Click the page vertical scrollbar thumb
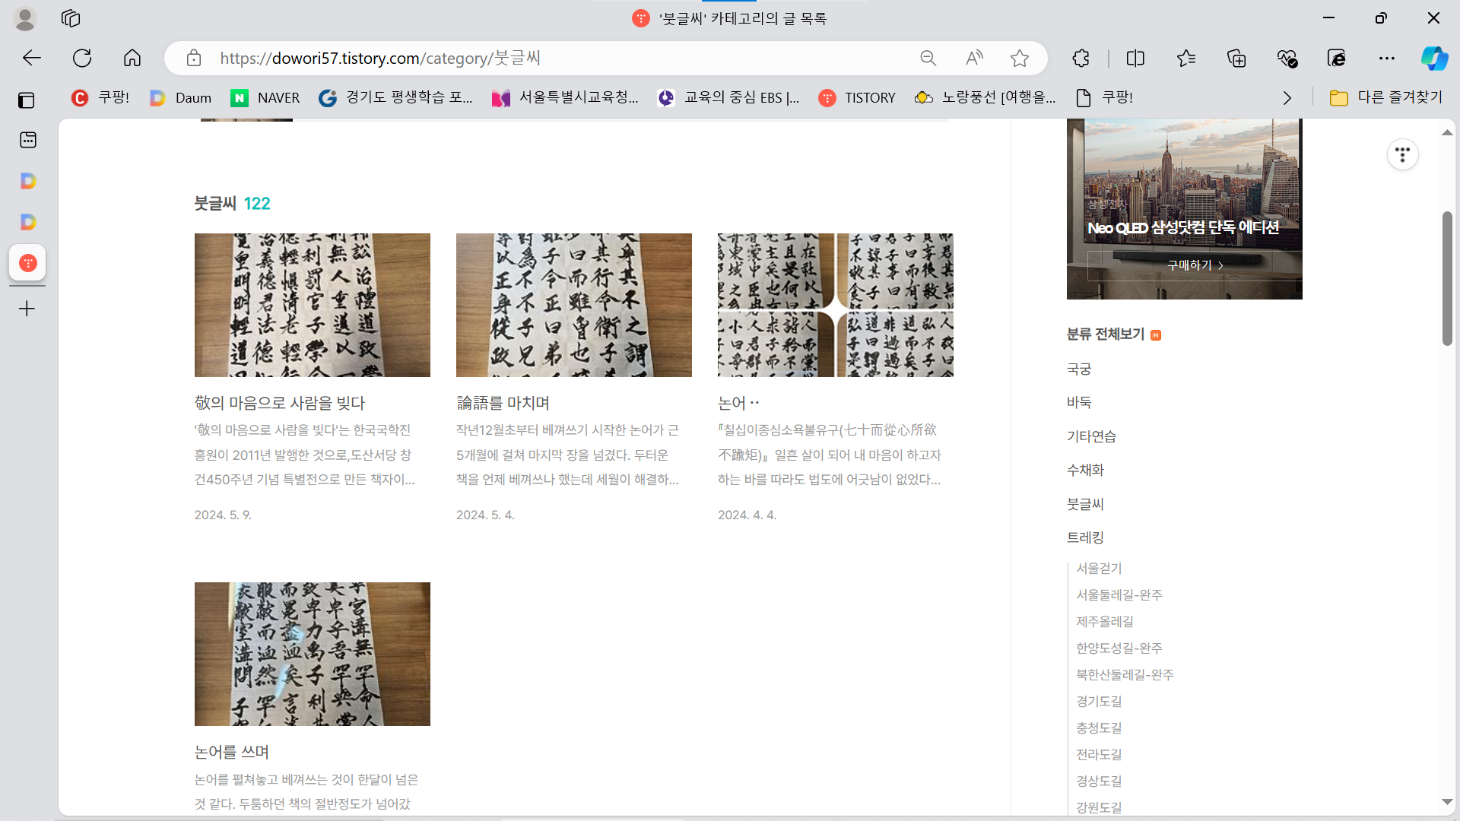Image resolution: width=1460 pixels, height=821 pixels. click(1447, 278)
